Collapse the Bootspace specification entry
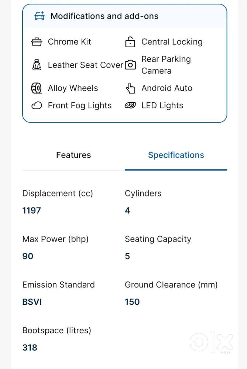Viewport: 247px width, 369px height. coord(56,330)
